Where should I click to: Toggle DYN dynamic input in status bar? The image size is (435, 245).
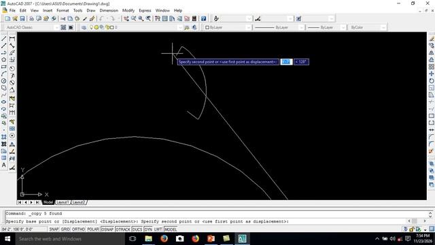tap(148, 229)
